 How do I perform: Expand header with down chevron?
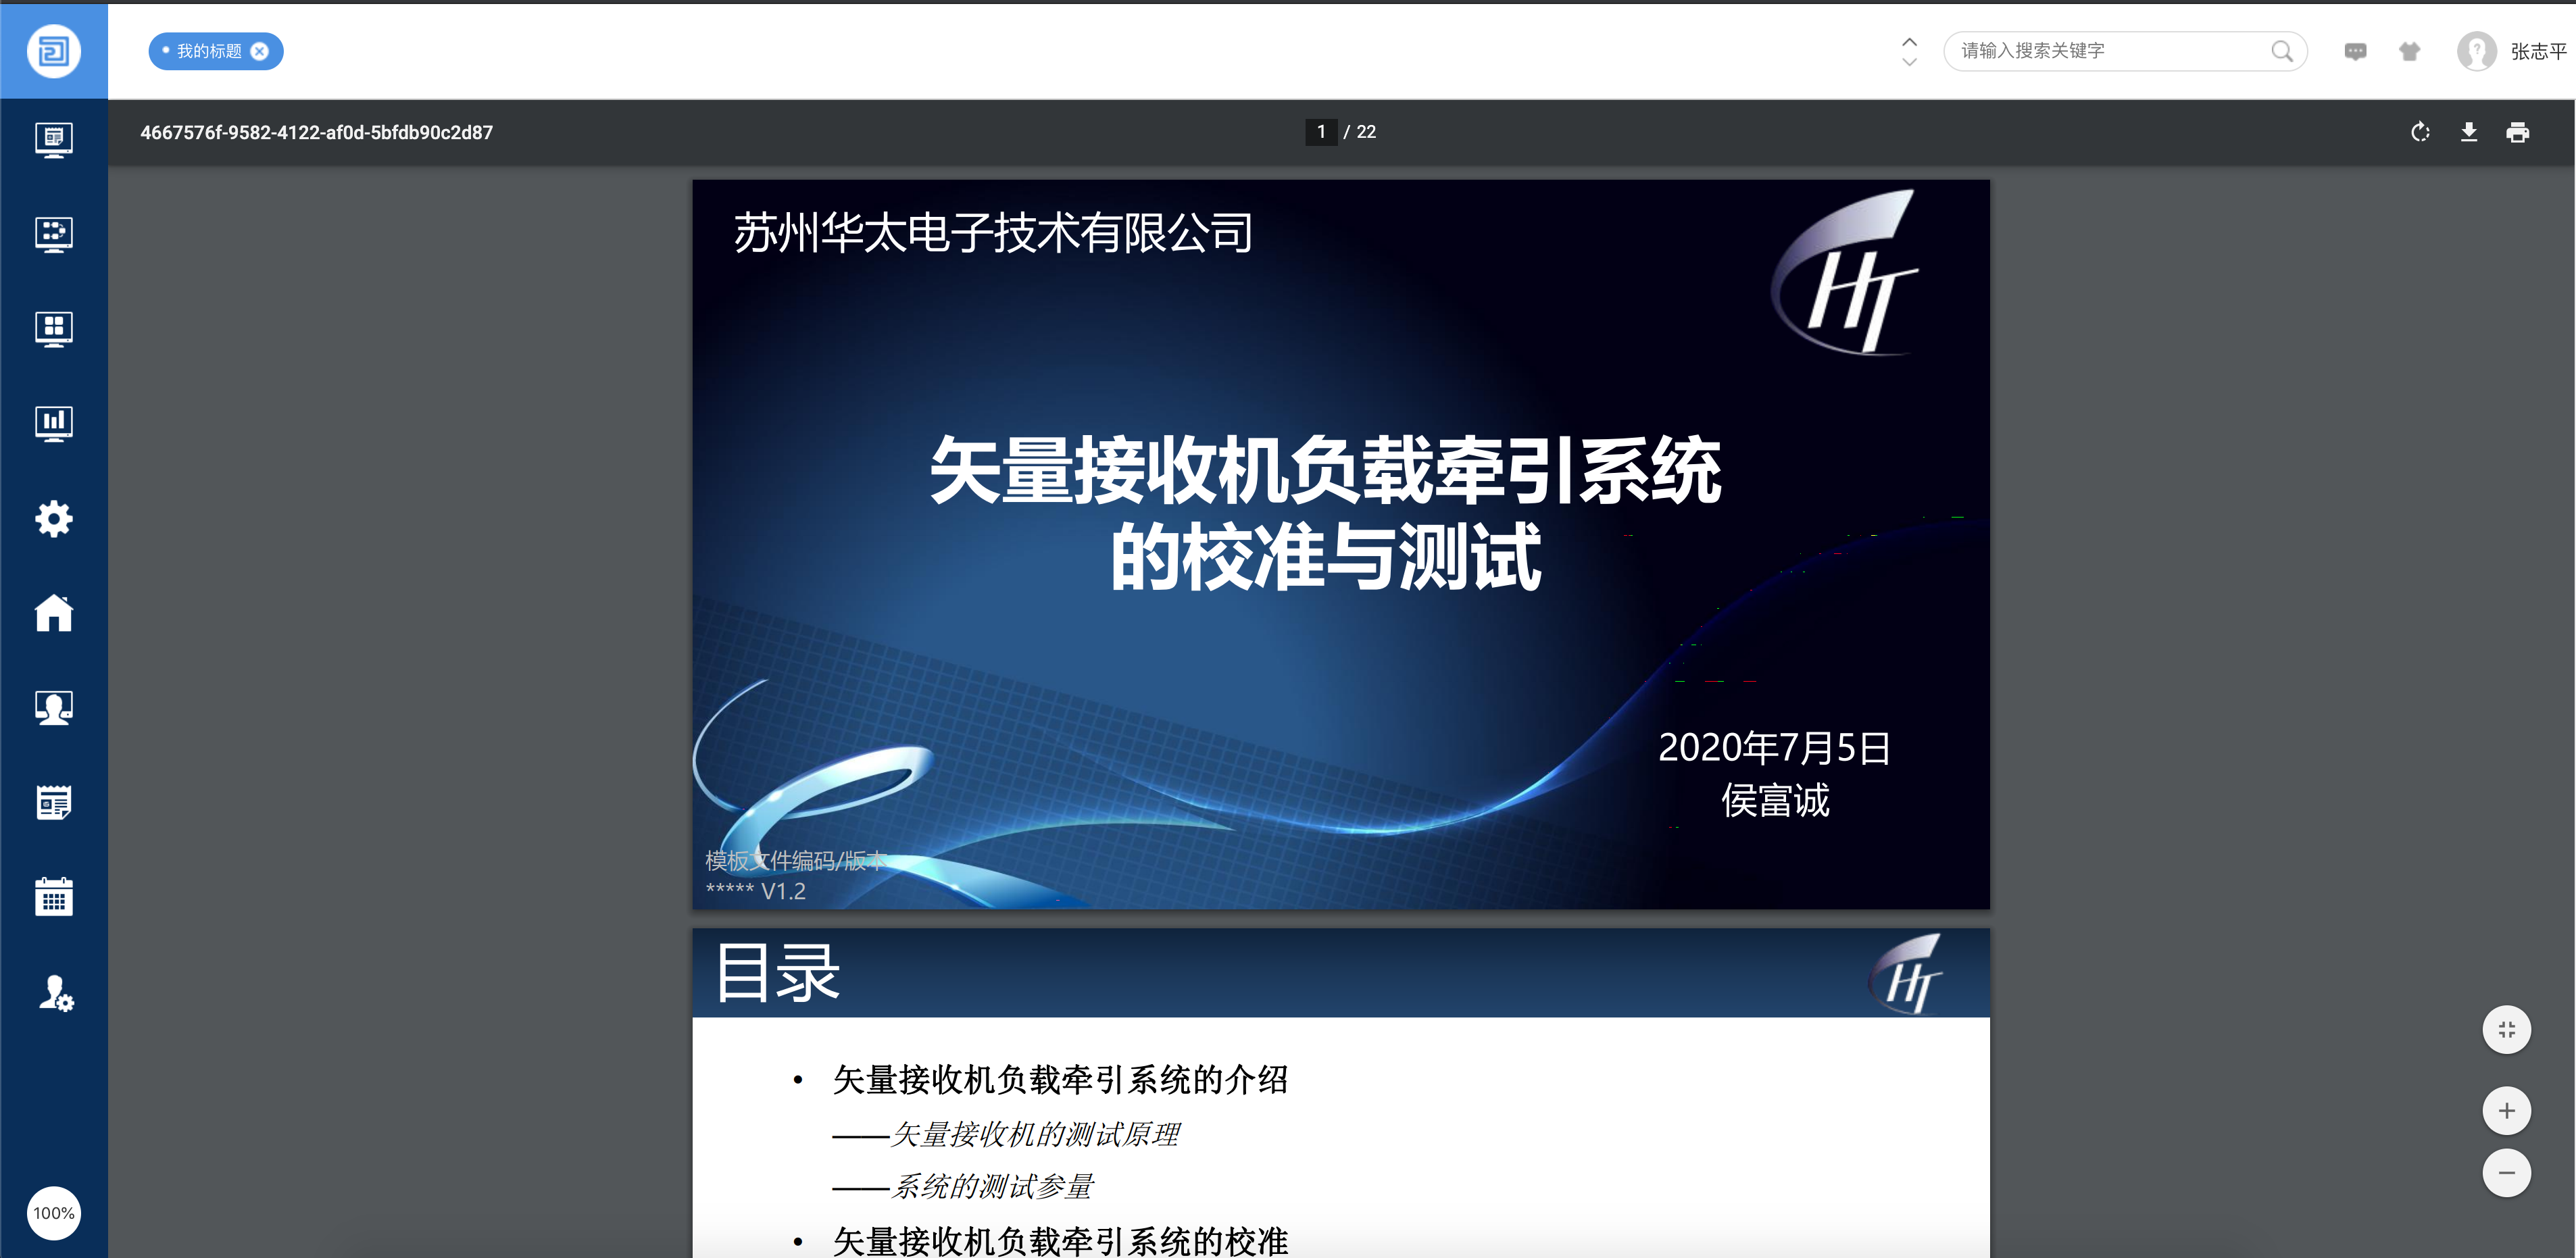(1909, 62)
